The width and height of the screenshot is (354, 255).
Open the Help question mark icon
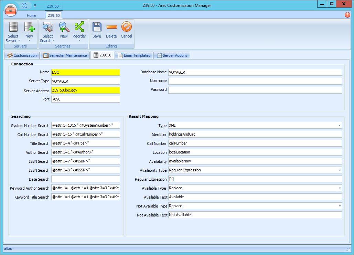pyautogui.click(x=347, y=15)
